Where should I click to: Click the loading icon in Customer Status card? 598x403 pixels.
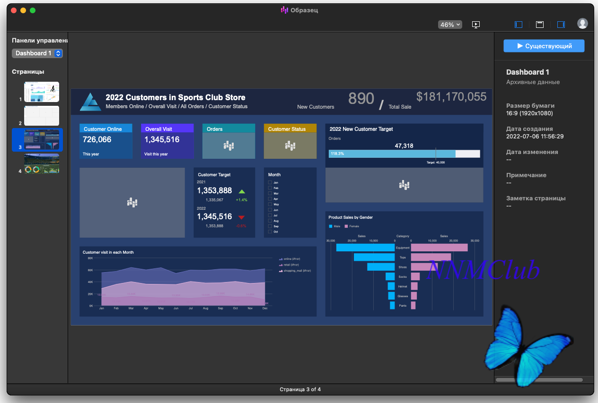tap(290, 146)
